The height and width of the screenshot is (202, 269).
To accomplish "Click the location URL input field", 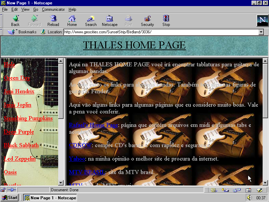I will (161, 32).
